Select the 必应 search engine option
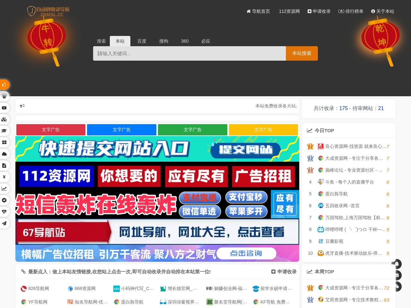The width and height of the screenshot is (411, 308). coord(205,41)
